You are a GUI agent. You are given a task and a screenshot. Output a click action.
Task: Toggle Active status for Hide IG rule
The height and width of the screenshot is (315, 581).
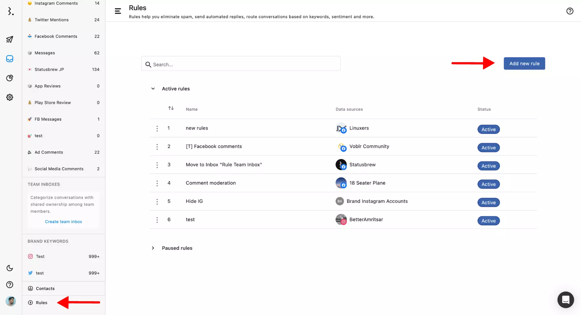488,203
